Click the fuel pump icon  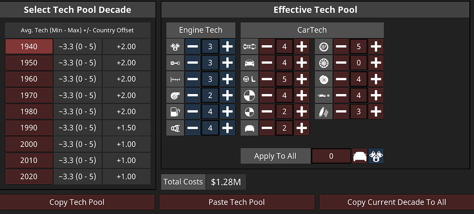coord(175,112)
